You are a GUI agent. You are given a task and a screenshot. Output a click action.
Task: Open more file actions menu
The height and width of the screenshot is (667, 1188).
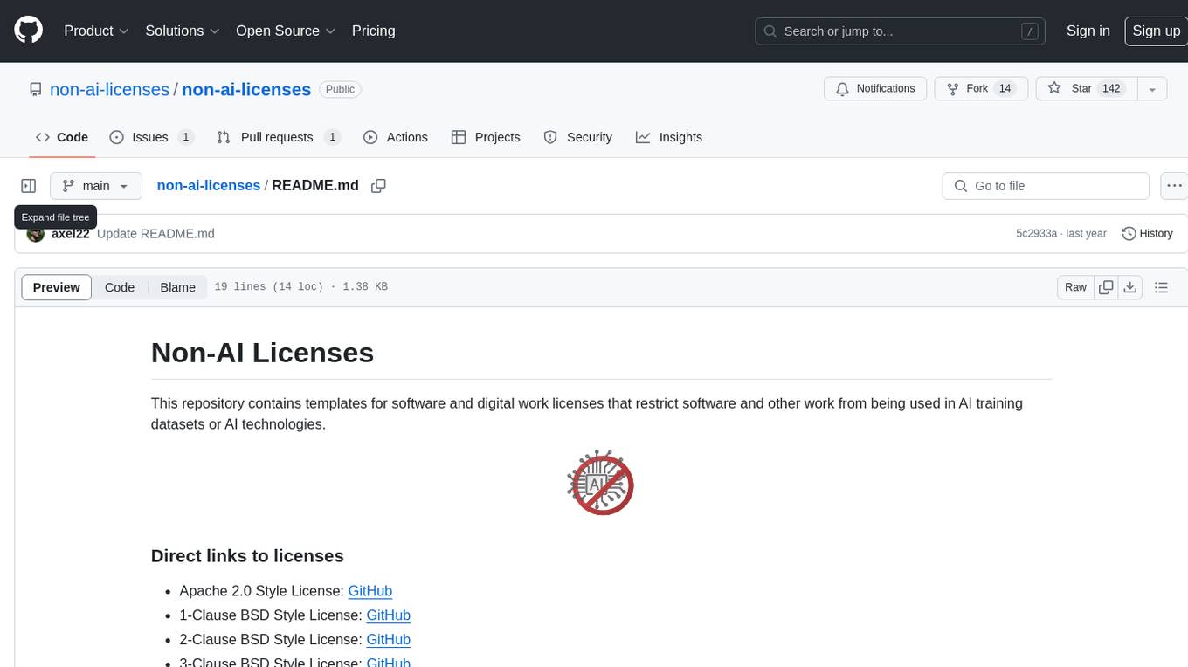click(x=1174, y=186)
